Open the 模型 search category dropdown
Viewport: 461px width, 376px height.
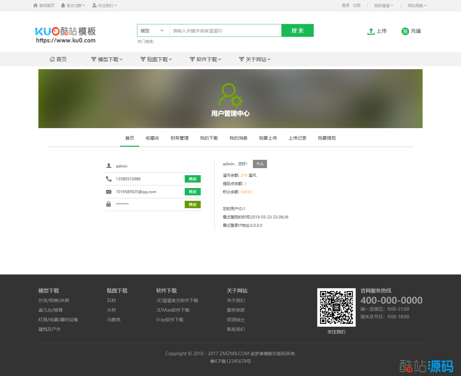click(153, 31)
